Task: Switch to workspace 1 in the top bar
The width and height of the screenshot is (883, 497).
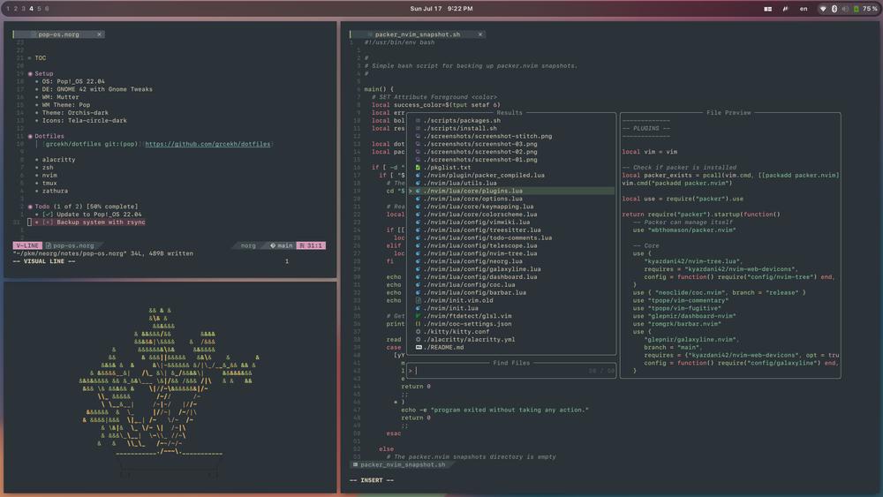Action: click(x=8, y=9)
